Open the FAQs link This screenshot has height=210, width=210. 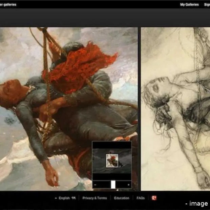pos(141,198)
